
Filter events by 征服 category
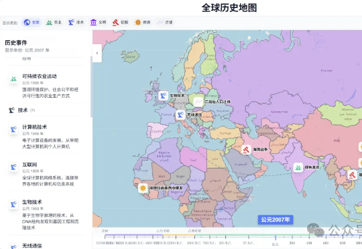120,22
